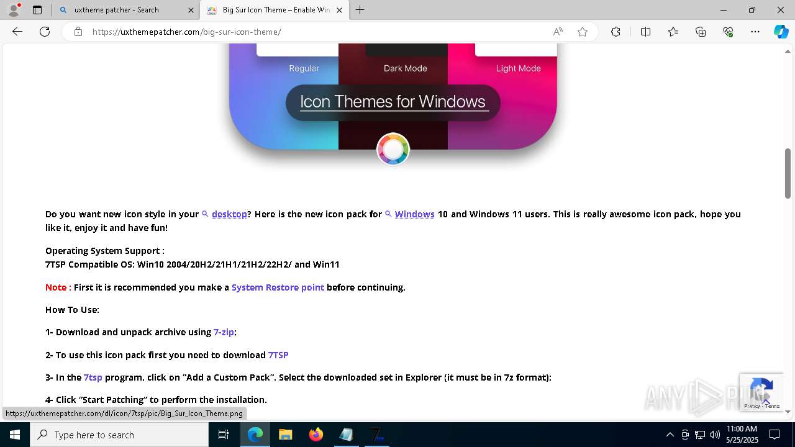Screen dimensions: 795x447
Task: Open File Explorer from the taskbar
Action: (x=286, y=435)
